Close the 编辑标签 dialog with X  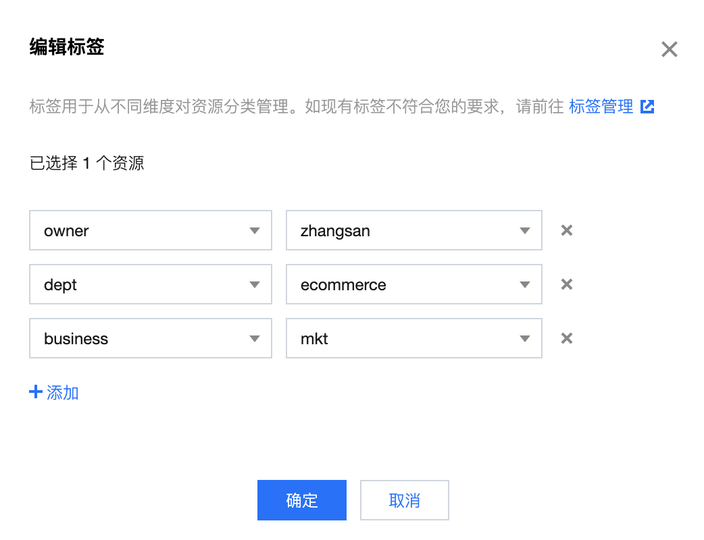(669, 49)
